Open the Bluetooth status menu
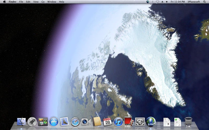Viewport: 209px width, 130px height. pyautogui.click(x=153, y=2)
